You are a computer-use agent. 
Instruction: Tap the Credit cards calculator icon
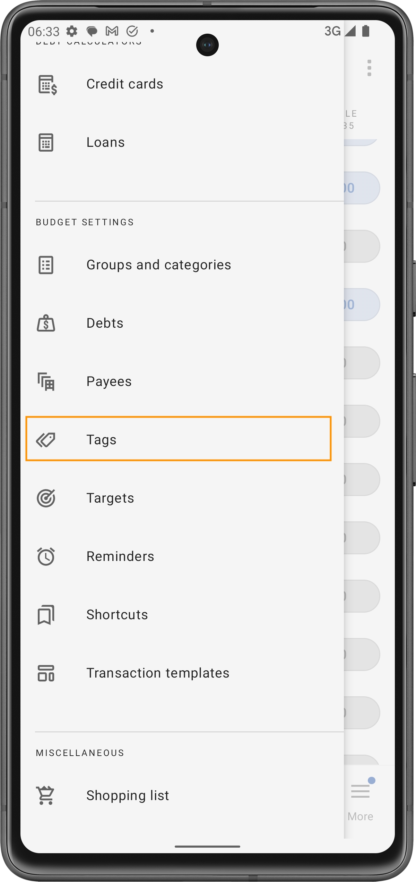click(46, 84)
